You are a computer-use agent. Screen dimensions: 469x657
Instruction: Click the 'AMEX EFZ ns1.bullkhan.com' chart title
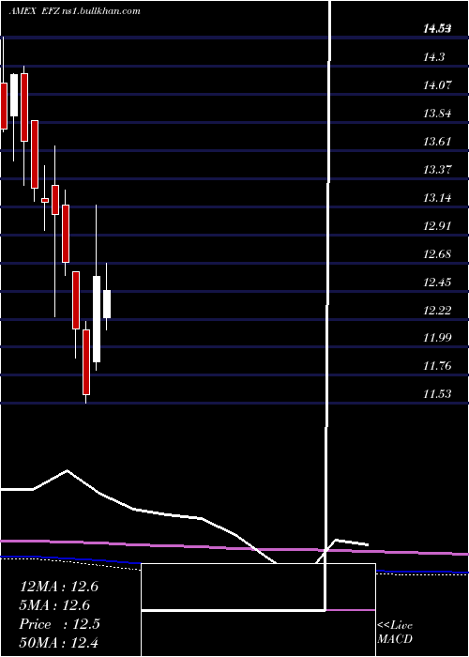click(x=74, y=11)
